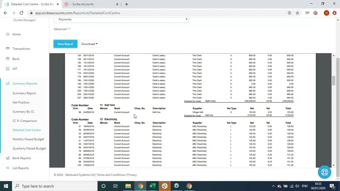Open Summary Report in the sidebar
The image size is (340, 191).
(x=24, y=93)
